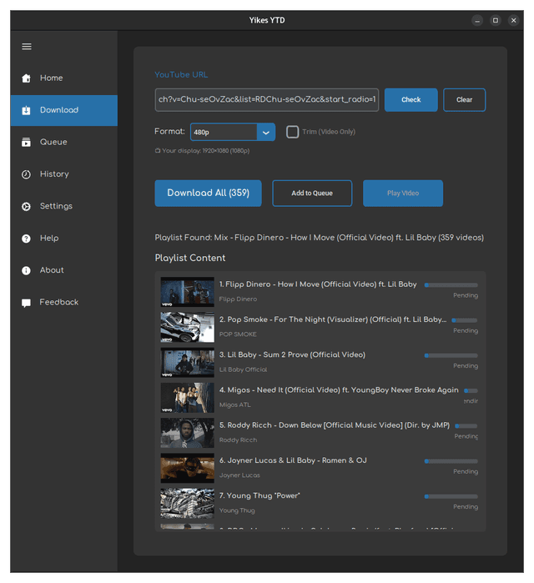Click the 'Playlist Content' heading
The width and height of the screenshot is (534, 583).
tap(190, 258)
